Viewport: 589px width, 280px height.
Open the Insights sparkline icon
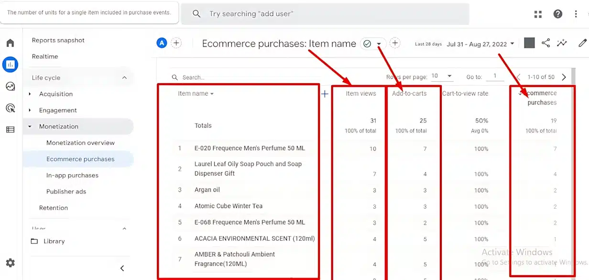click(562, 43)
